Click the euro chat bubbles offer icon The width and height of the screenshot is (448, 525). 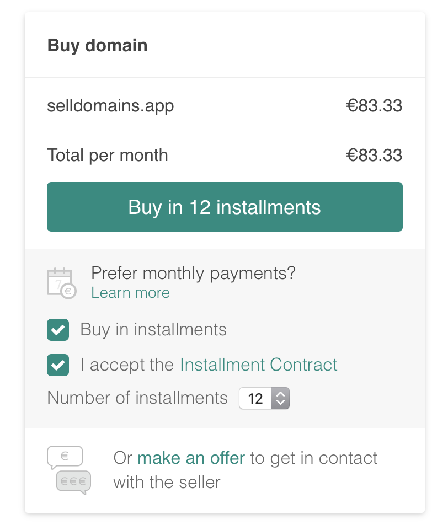pyautogui.click(x=69, y=470)
